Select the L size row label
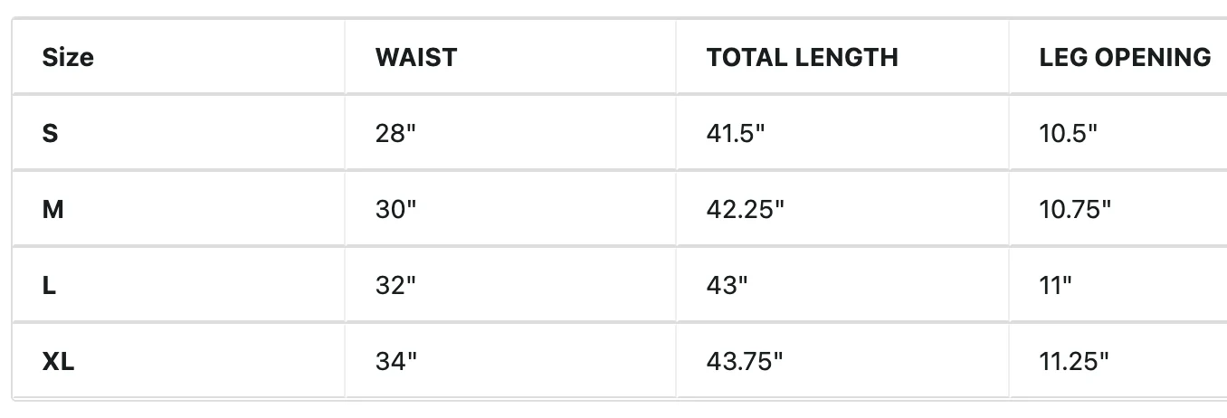1227x418 pixels. coord(49,286)
